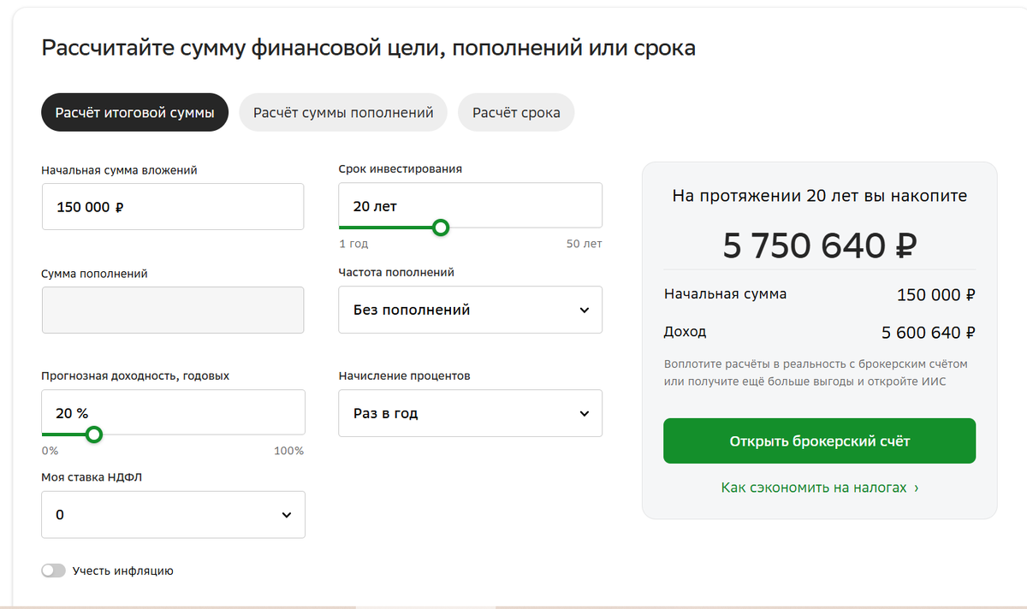Click the "Начальная сумма вложений" input field

point(173,207)
